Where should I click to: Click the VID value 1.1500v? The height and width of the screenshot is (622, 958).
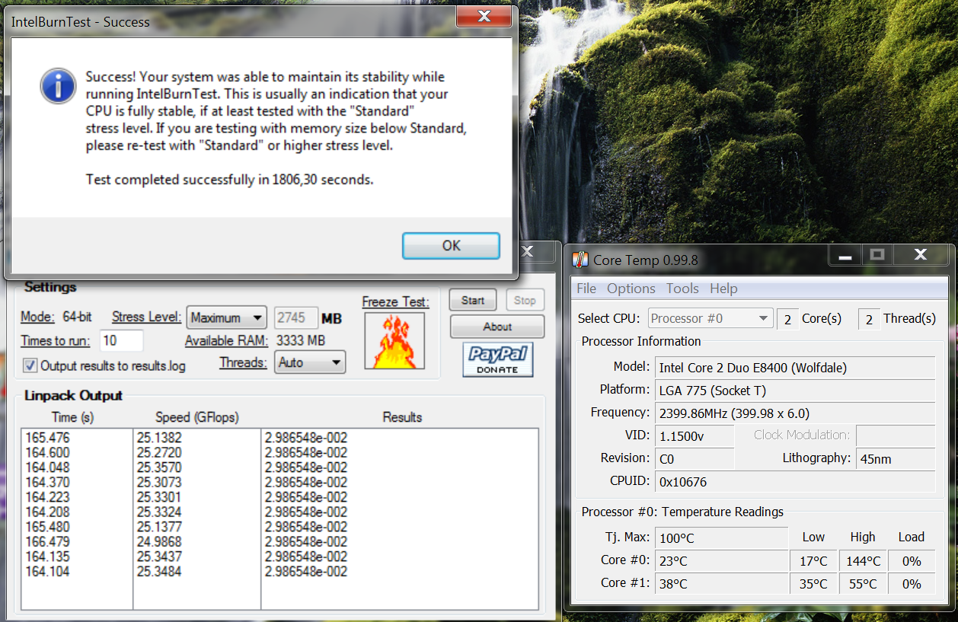click(x=695, y=436)
